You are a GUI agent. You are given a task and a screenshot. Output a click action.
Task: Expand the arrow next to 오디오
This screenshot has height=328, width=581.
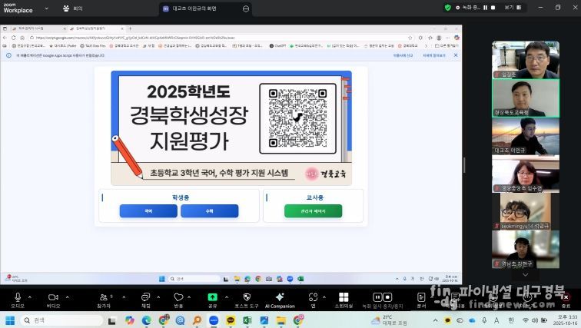[30, 296]
